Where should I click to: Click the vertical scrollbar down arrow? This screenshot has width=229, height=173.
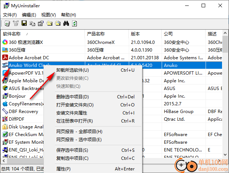(x=225, y=154)
